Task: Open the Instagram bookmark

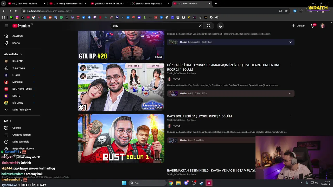Action: (17, 17)
